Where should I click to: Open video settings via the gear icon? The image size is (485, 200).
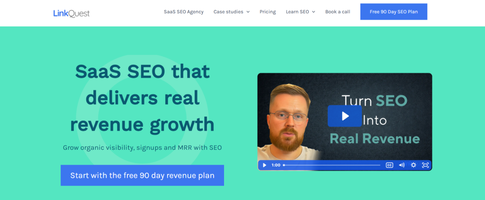(x=413, y=165)
